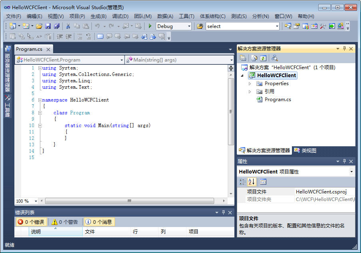
Task: Click Refresh icon in Solution Explorer
Action: [x=263, y=58]
